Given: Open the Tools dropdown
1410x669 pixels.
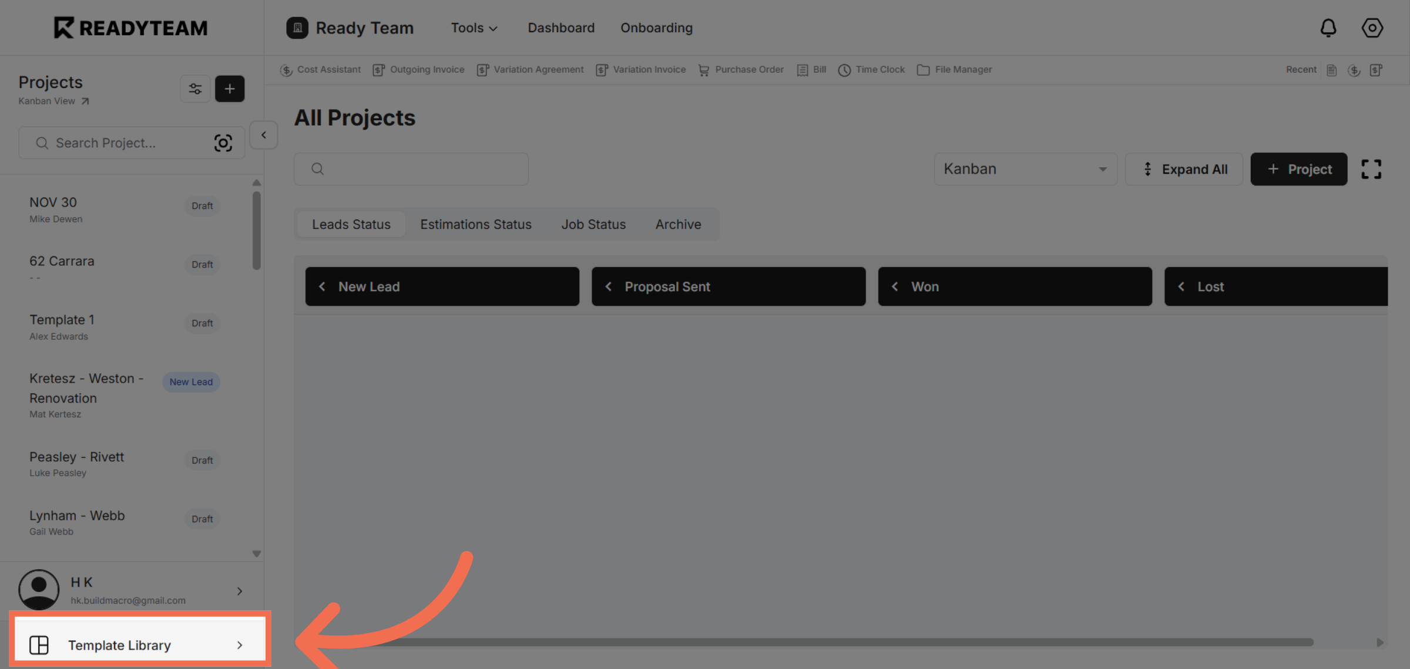Looking at the screenshot, I should 474,28.
